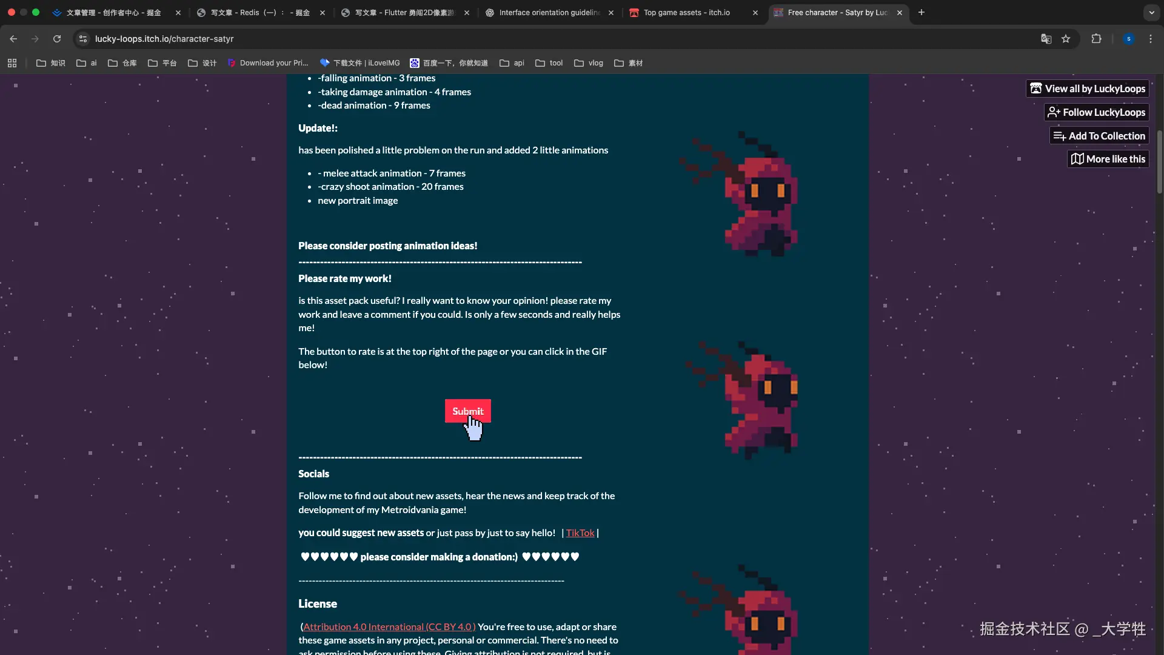Open the extensions puzzle icon
Image resolution: width=1164 pixels, height=655 pixels.
[1096, 39]
